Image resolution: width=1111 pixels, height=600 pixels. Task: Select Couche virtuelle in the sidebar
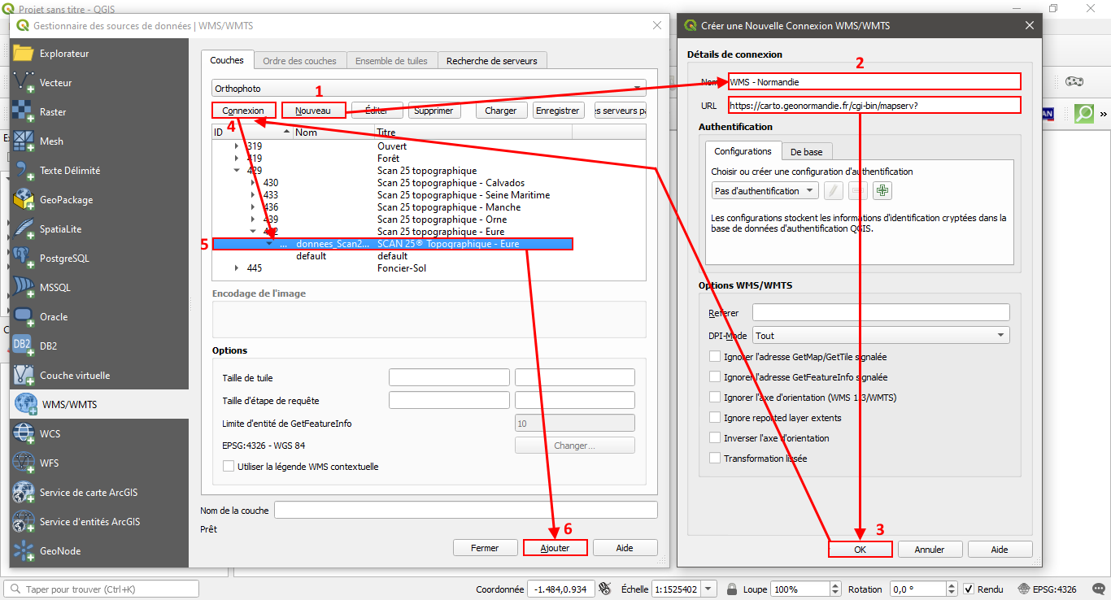99,376
